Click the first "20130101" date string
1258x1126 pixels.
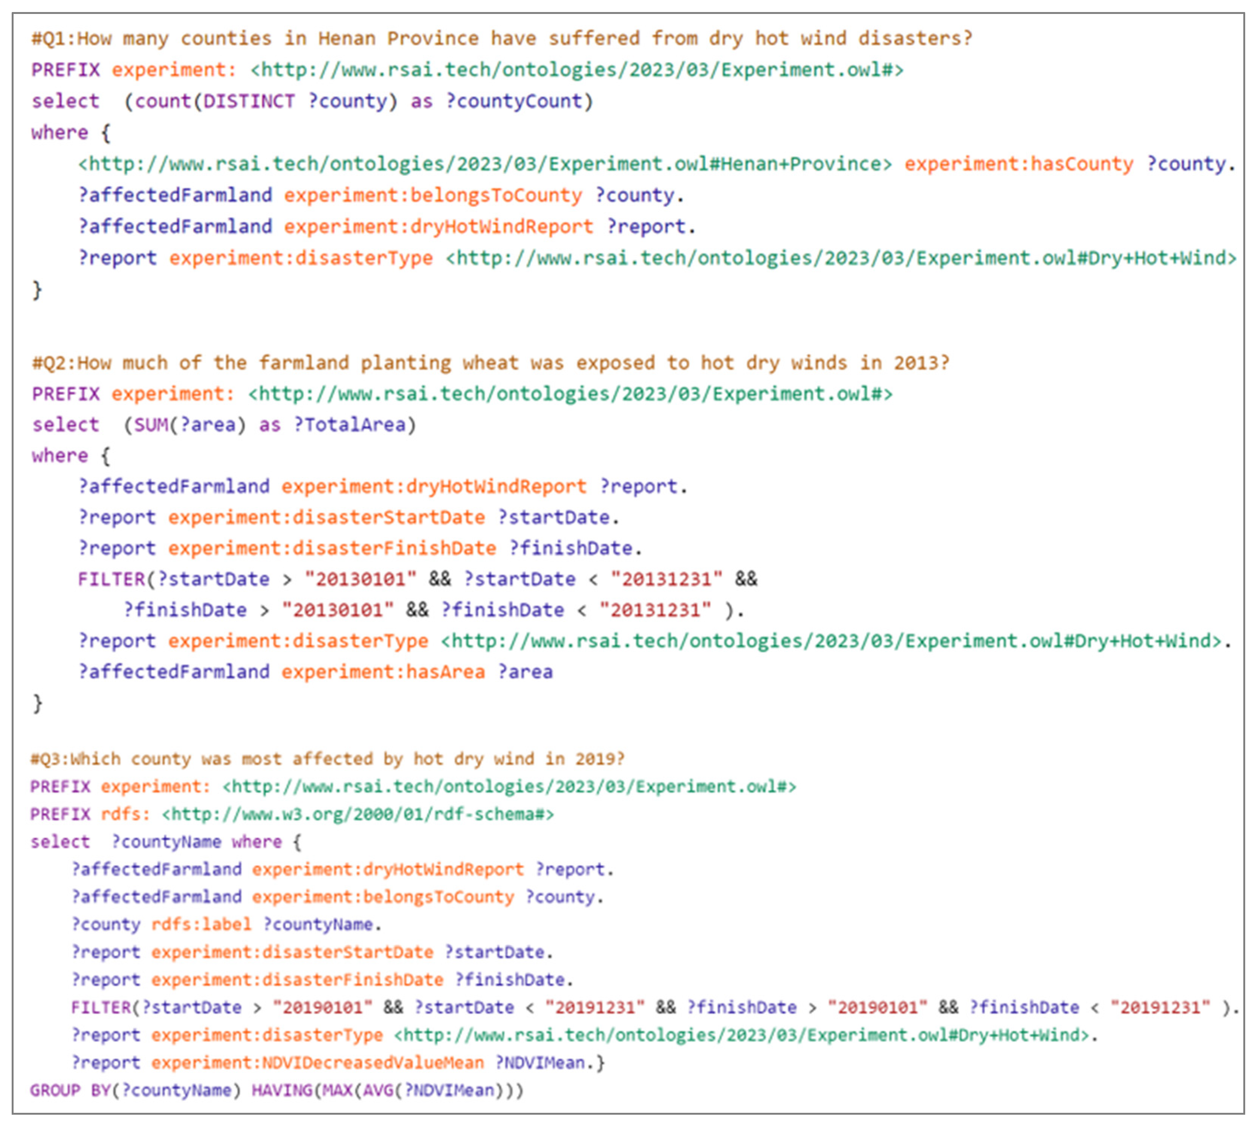pyautogui.click(x=360, y=579)
